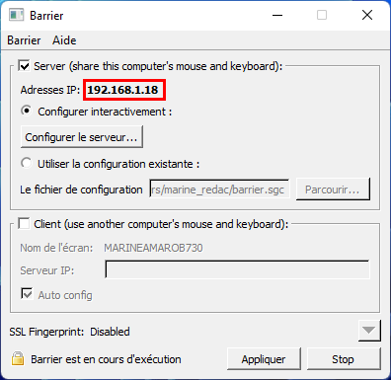Select Utiliser la configuration existante option
This screenshot has height=380, width=391.
click(x=27, y=163)
